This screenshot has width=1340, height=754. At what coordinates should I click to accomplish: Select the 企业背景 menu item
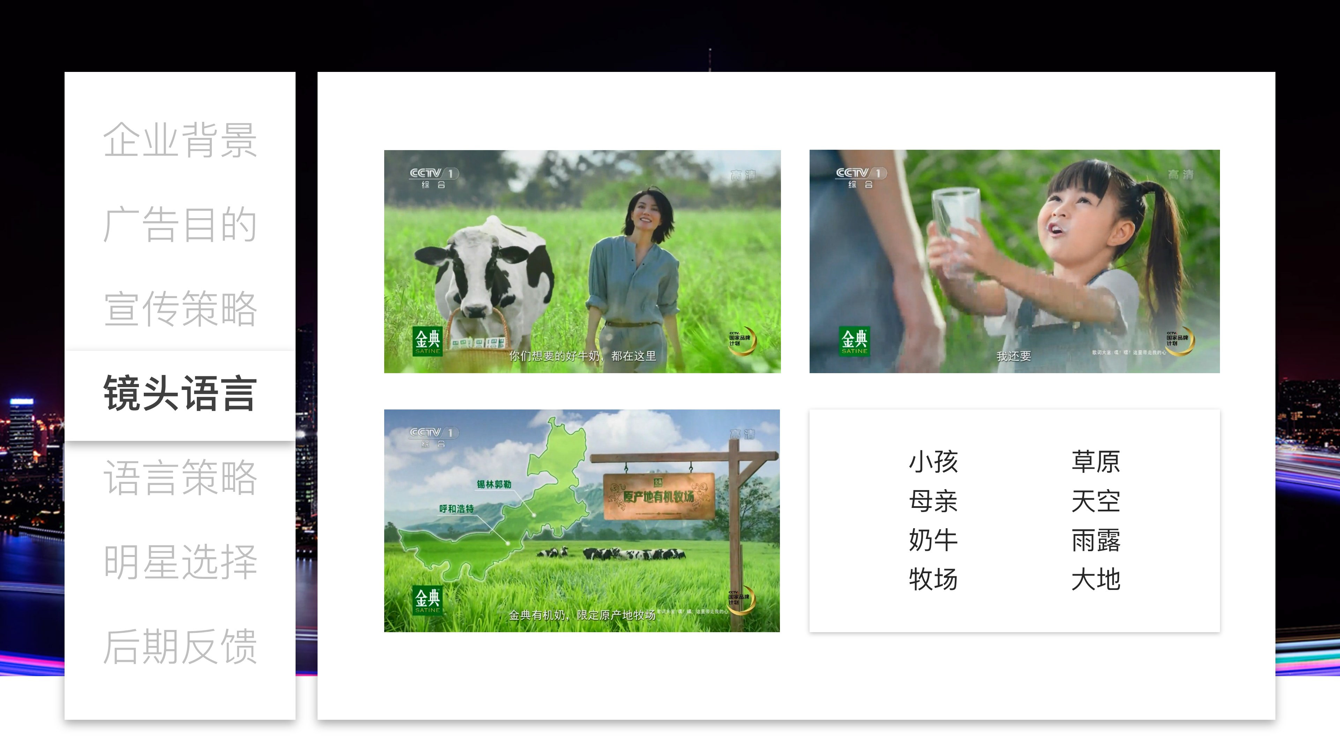pos(180,140)
